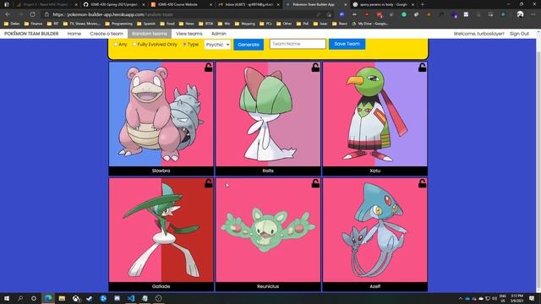Open the News bookmarks folder

[187, 24]
